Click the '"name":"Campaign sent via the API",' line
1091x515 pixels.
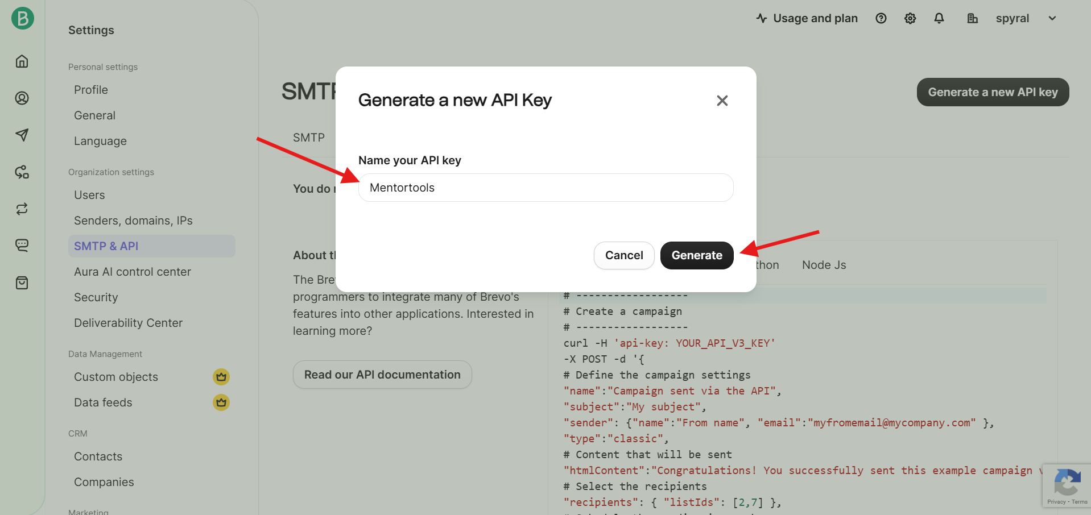tap(672, 391)
